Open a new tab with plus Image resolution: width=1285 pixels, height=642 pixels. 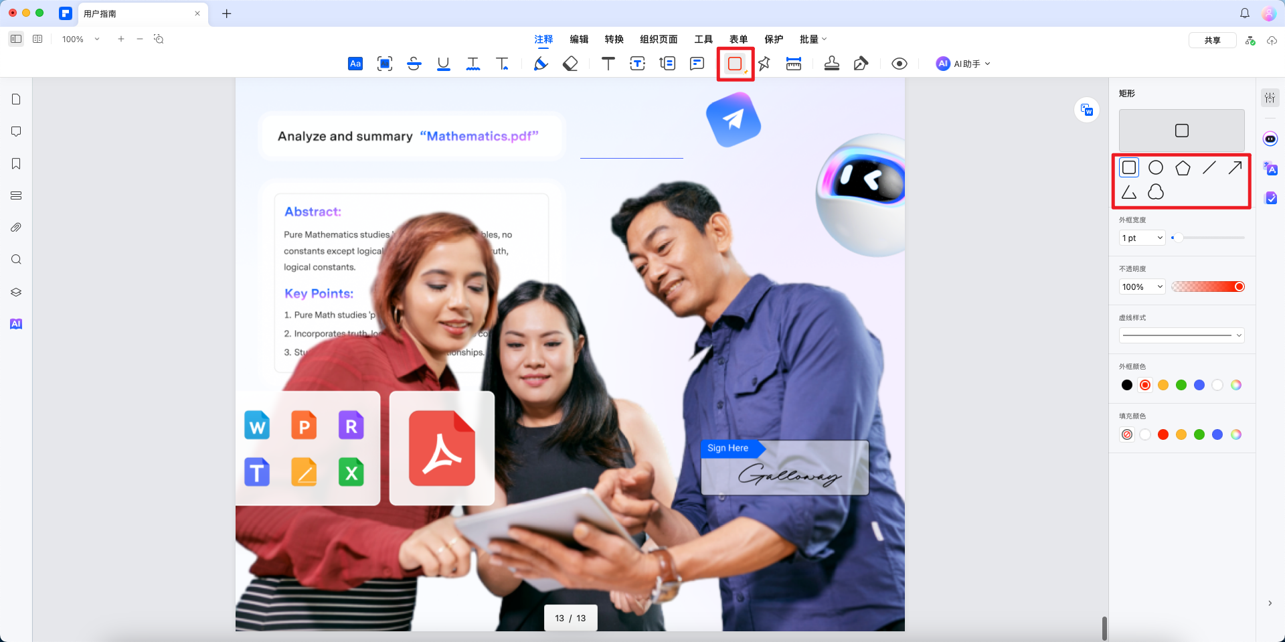[227, 13]
